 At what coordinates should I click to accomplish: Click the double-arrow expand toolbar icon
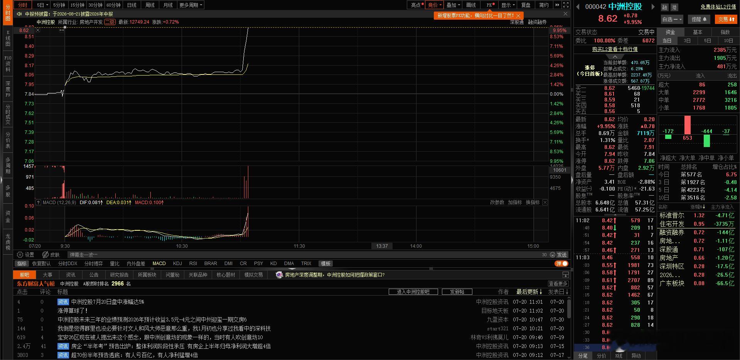point(557,5)
